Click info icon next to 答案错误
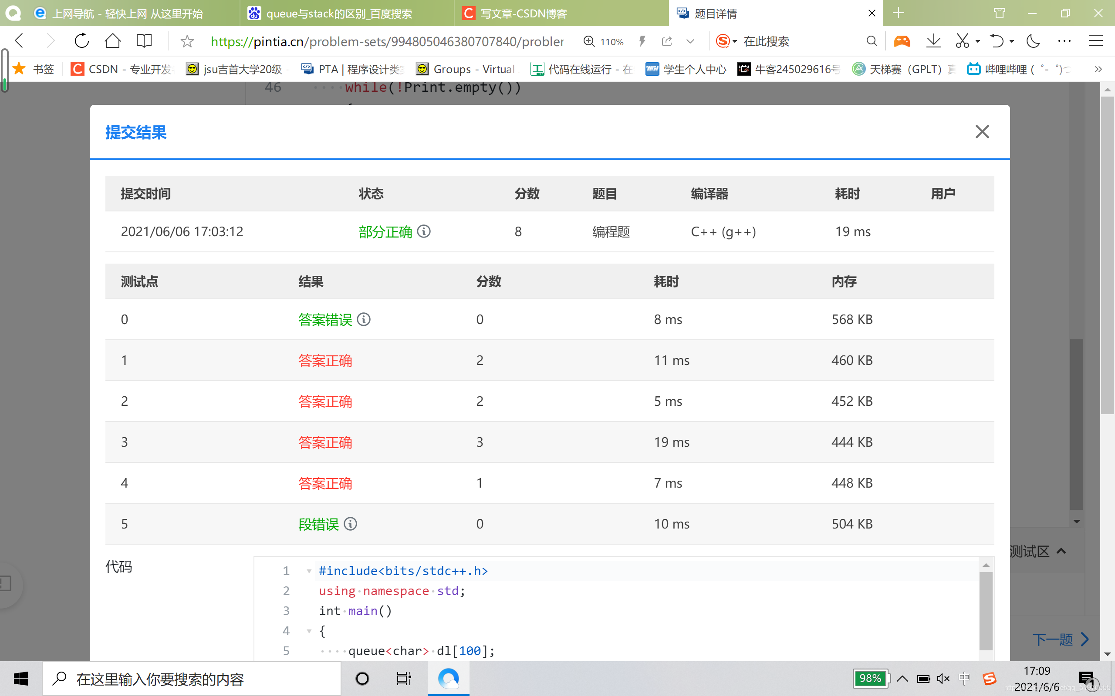Viewport: 1115px width, 696px height. click(x=364, y=319)
